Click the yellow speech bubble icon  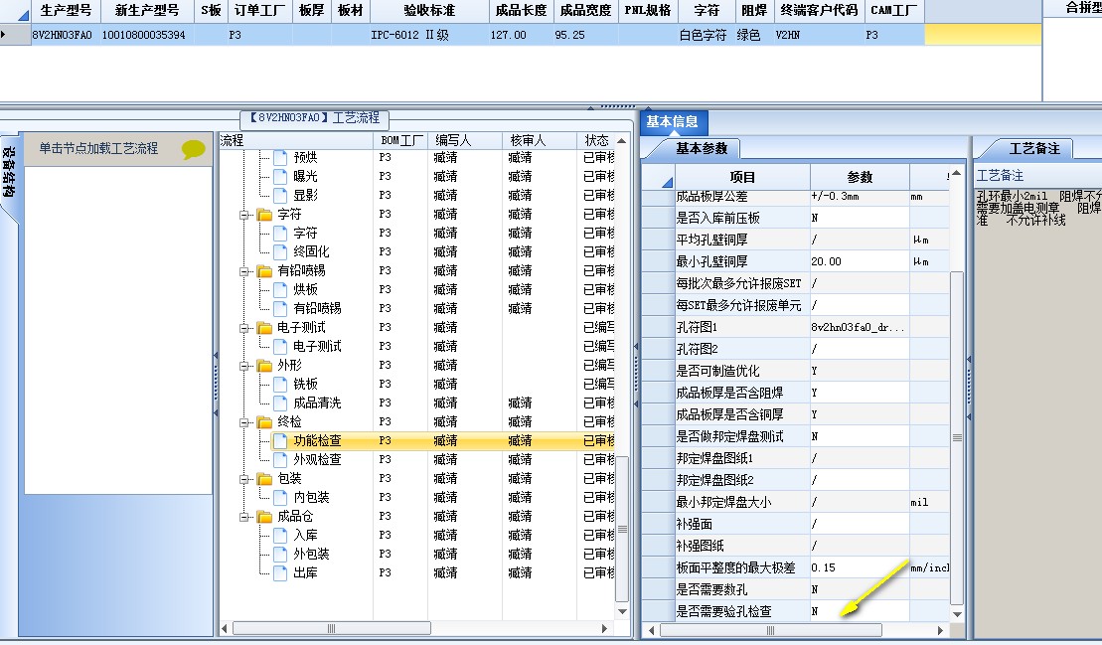pyautogui.click(x=193, y=148)
